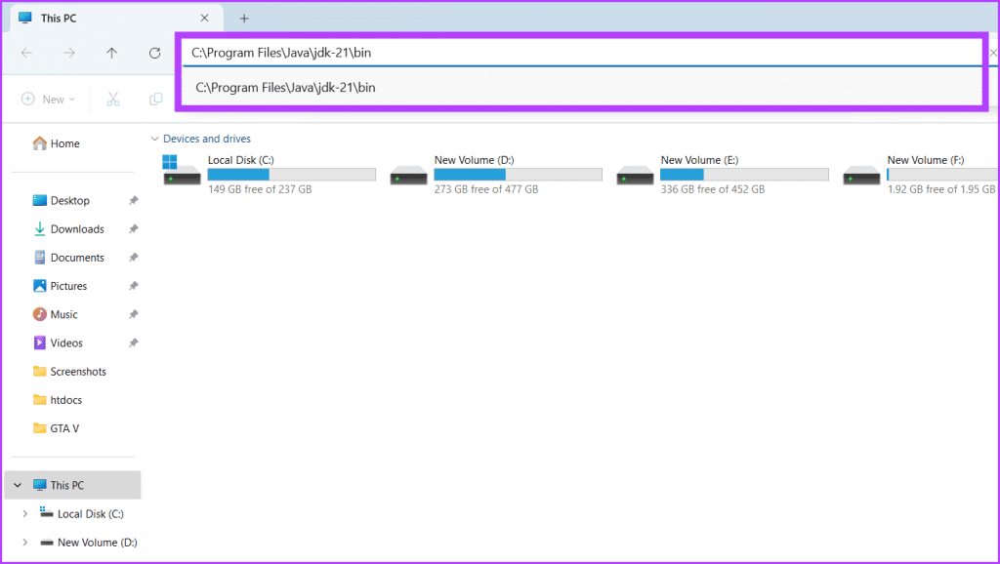This screenshot has height=564, width=1000.
Task: Unpin Desktop using its pin icon
Action: tap(133, 200)
